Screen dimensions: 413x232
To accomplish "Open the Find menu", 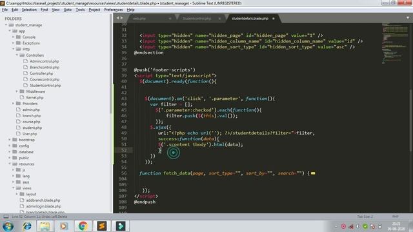I will (x=44, y=10).
